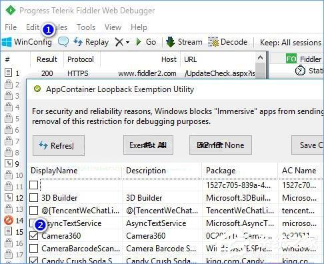Click the Fiddler app icon in title bar
324x264 pixels.
click(x=10, y=11)
